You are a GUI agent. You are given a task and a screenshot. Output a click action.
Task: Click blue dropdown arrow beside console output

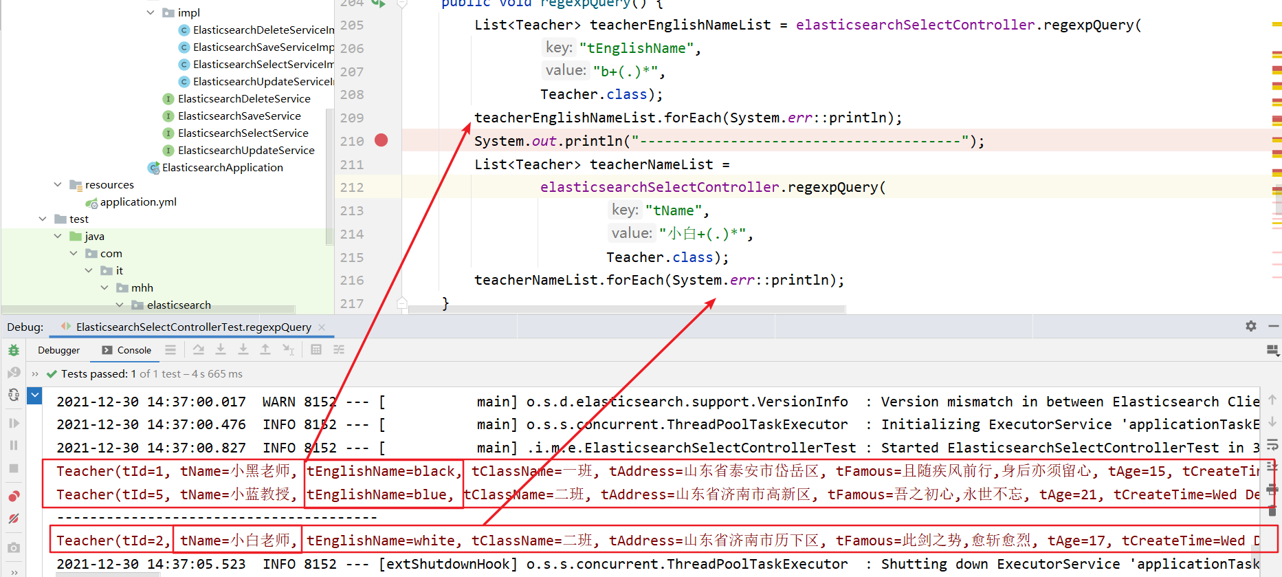click(x=34, y=395)
